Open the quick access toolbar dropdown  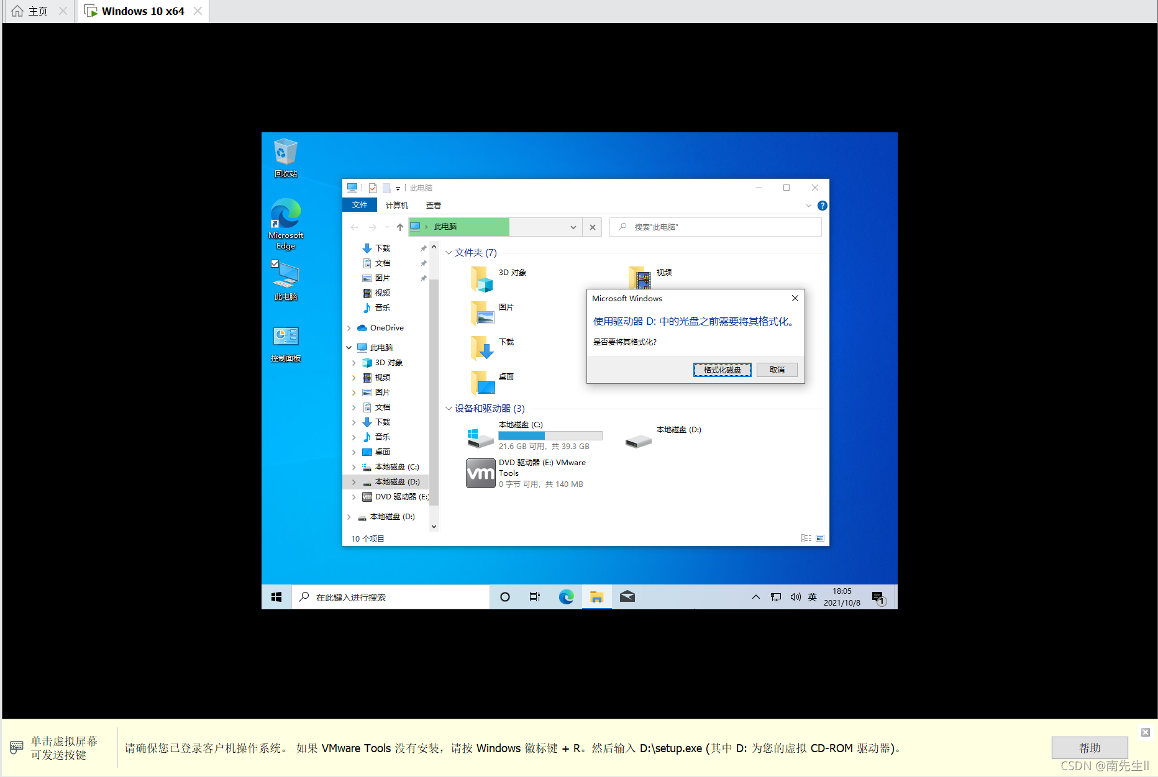(398, 188)
